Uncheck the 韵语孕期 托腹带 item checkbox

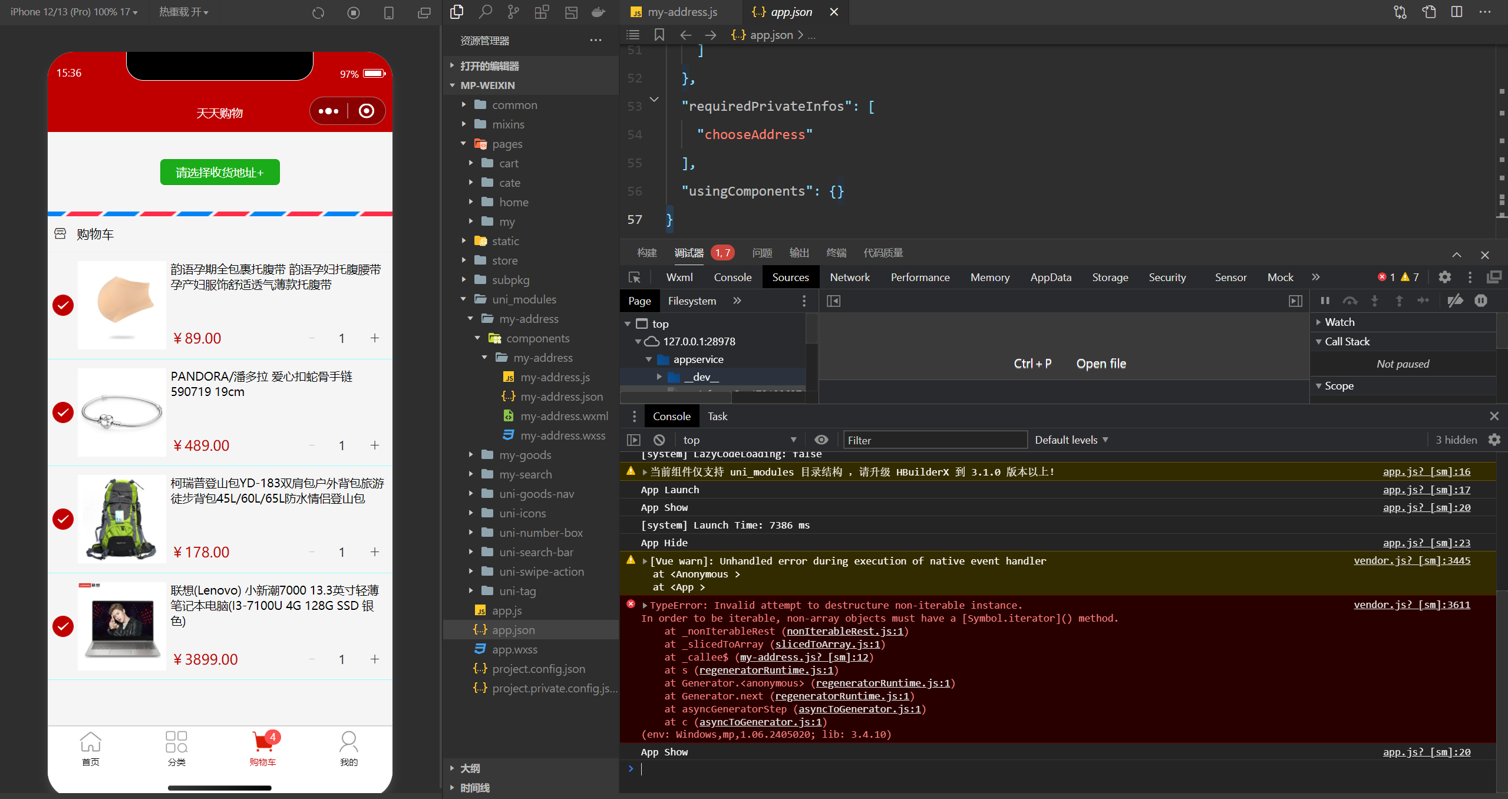[x=63, y=305]
